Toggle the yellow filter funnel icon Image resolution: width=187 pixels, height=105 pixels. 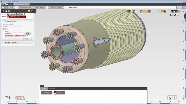pyautogui.click(x=29, y=11)
